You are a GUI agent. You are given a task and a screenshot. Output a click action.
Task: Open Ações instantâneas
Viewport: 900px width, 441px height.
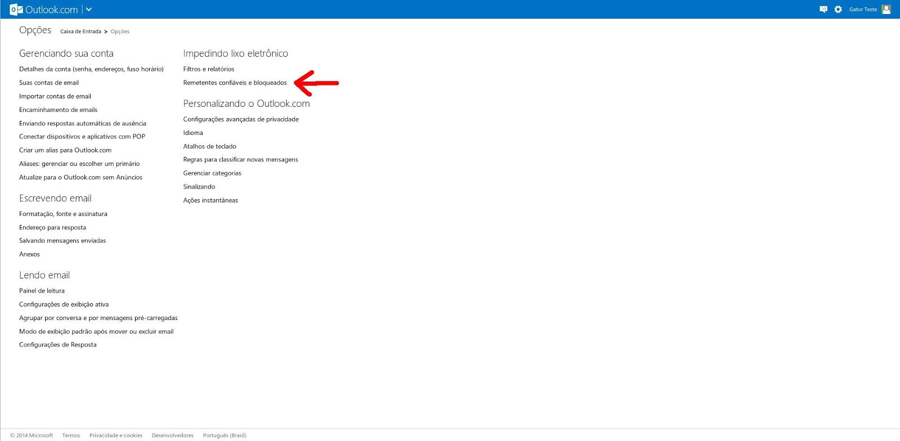click(210, 200)
